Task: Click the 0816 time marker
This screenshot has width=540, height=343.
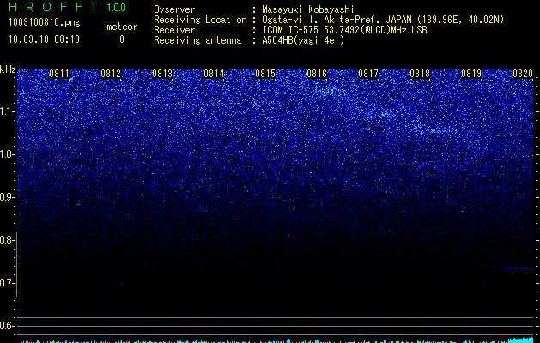Action: coord(317,74)
